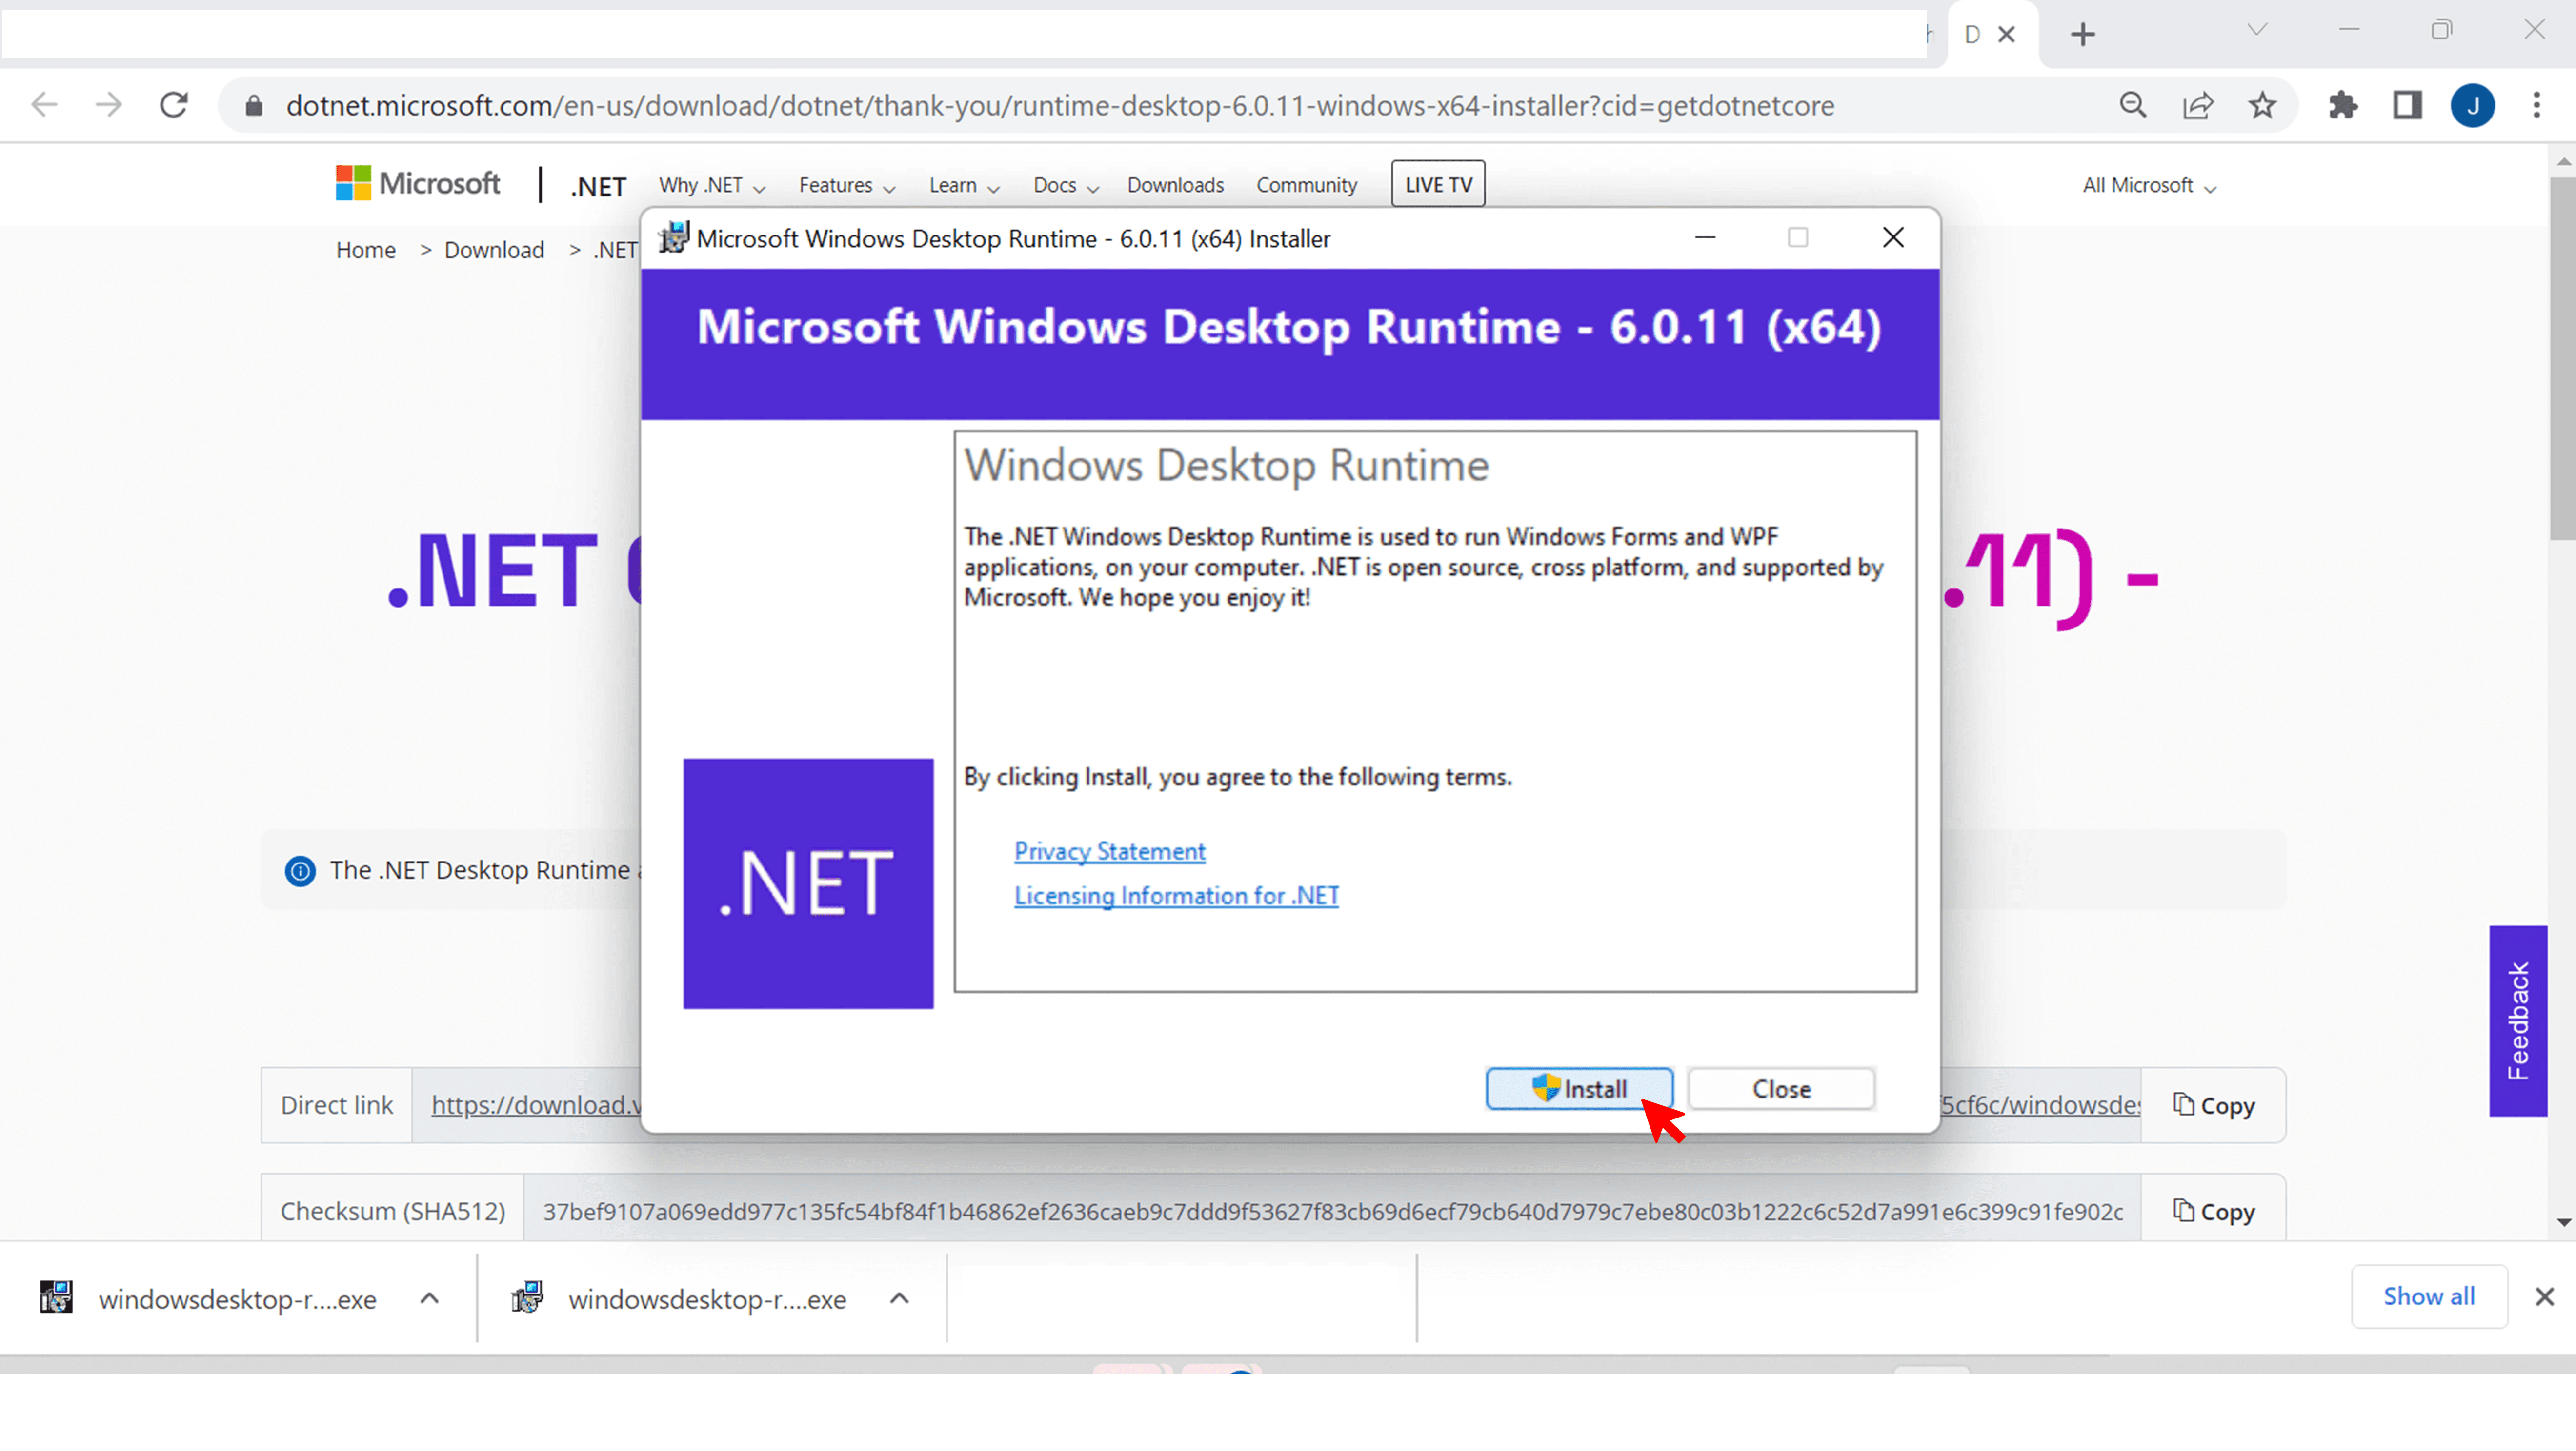The width and height of the screenshot is (2576, 1451).
Task: Click Home breadcrumb
Action: pyautogui.click(x=366, y=250)
